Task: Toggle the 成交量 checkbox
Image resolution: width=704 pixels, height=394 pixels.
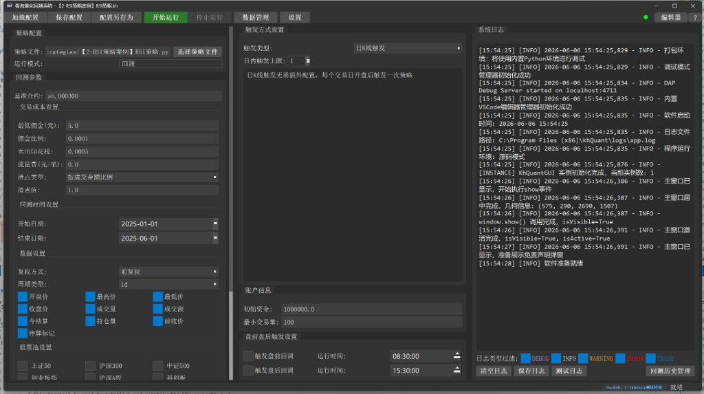Action: click(x=90, y=309)
